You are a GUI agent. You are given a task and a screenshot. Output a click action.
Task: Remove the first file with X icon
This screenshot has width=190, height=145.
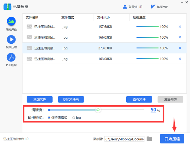(180, 27)
